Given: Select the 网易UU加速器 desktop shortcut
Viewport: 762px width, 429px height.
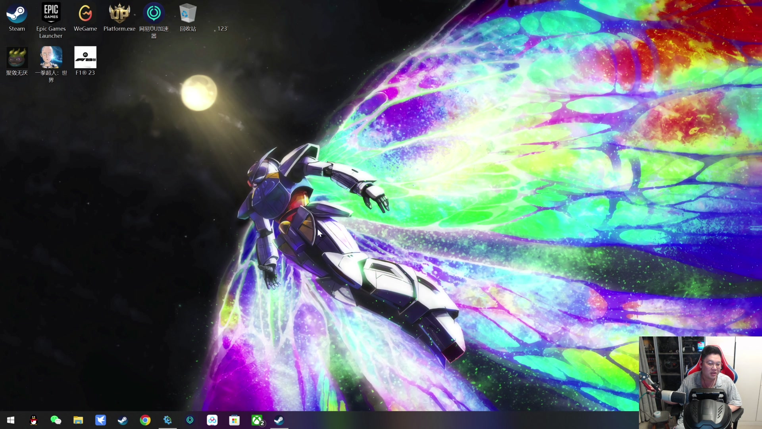Looking at the screenshot, I should [154, 21].
